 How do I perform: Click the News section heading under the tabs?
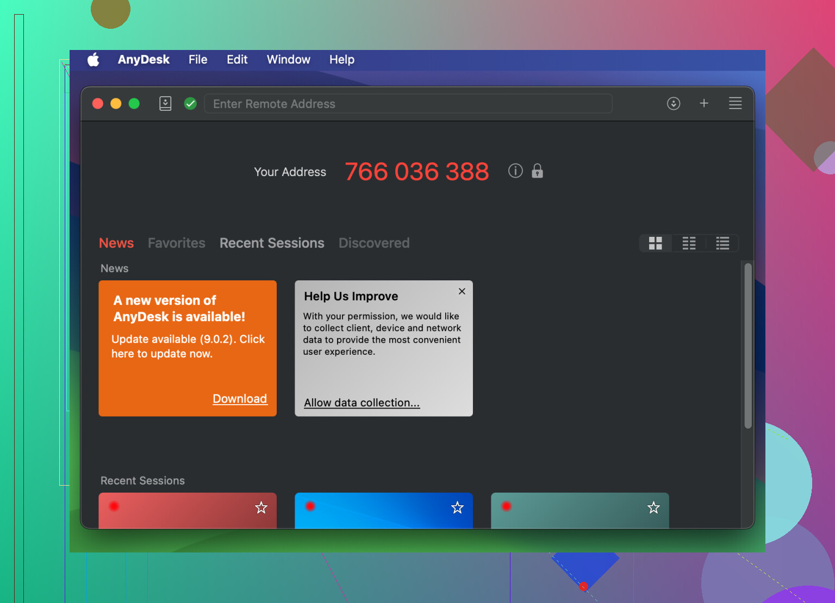pyautogui.click(x=115, y=268)
